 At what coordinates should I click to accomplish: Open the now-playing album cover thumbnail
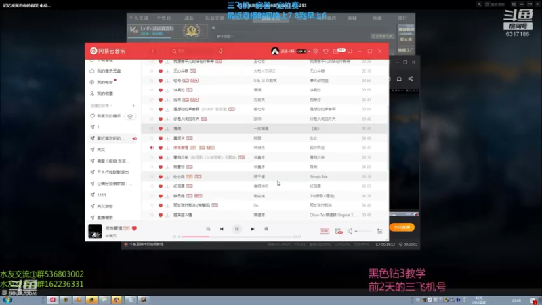[95, 231]
